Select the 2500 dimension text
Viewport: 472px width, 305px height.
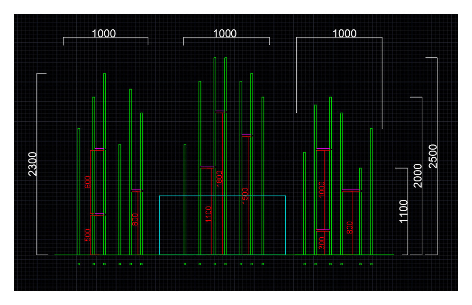point(433,156)
